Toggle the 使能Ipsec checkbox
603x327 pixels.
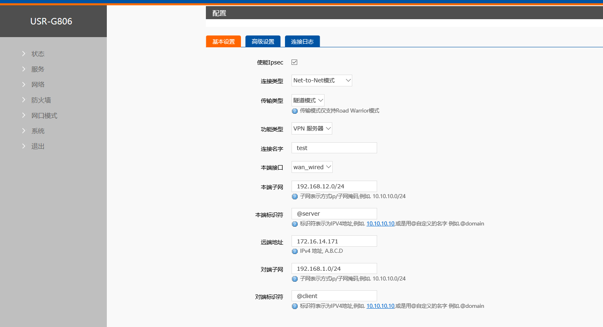point(294,62)
